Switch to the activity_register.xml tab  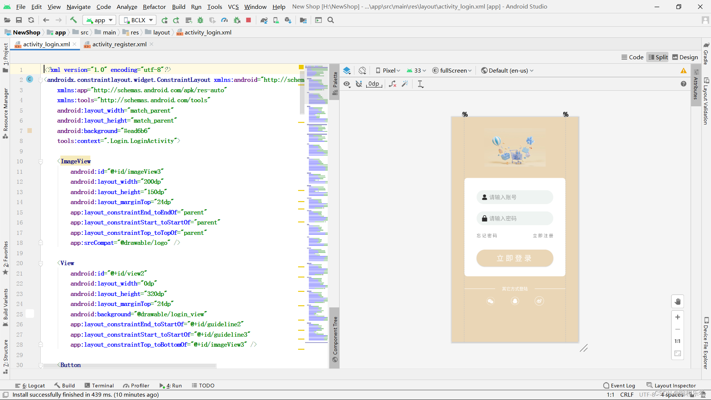tap(119, 44)
